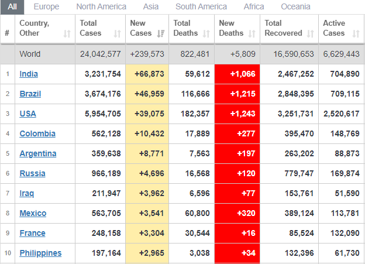
Task: Click the Philippines country link
Action: (40, 253)
